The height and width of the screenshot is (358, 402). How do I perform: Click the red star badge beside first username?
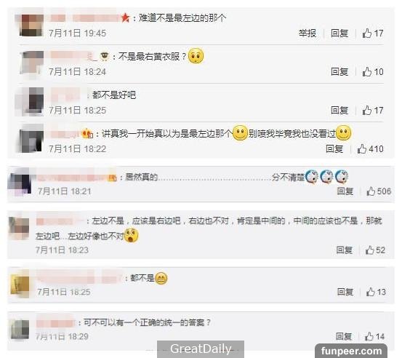[x=125, y=17]
